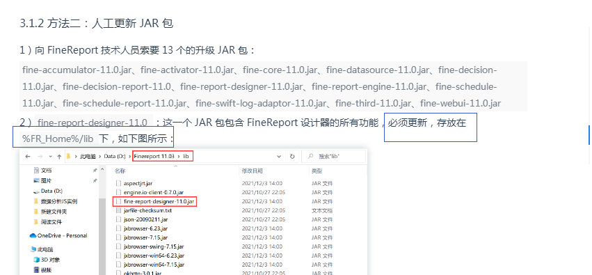Screen dimensions: 592x275
Task: Click the File Explorer screenshot image
Action: 193,212
